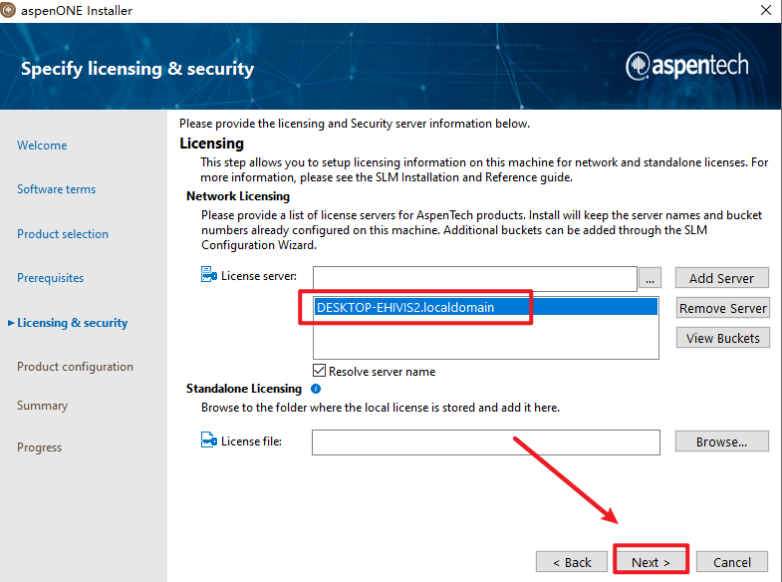782x582 pixels.
Task: Click the Standalone Licensing info icon
Action: [316, 389]
